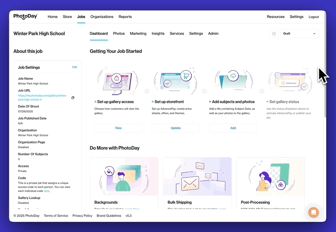Click the Post-Processing card title
Screen dimensions: 336x232
coord(255,202)
